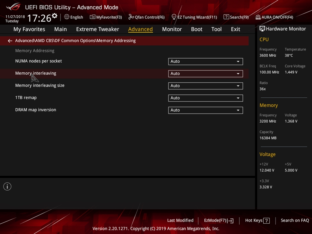Click Last Modified button
The height and width of the screenshot is (234, 312).
(180, 221)
